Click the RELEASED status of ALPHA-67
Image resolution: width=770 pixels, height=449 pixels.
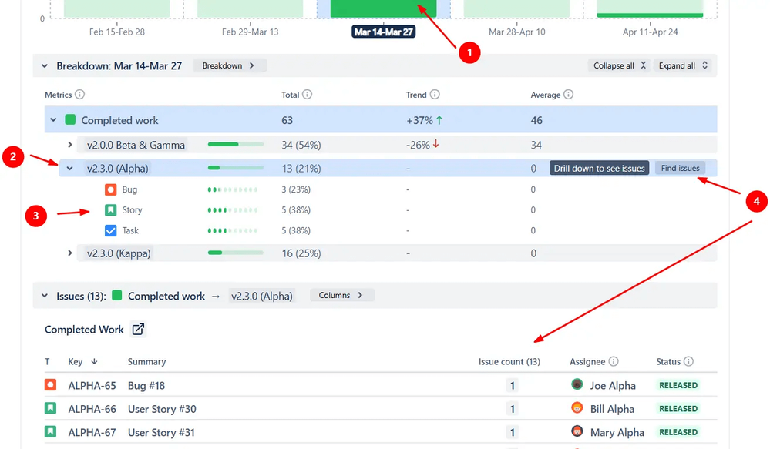coord(678,432)
